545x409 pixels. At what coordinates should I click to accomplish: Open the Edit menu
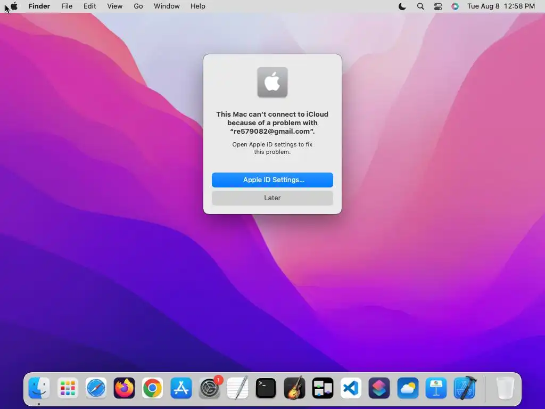(x=89, y=6)
